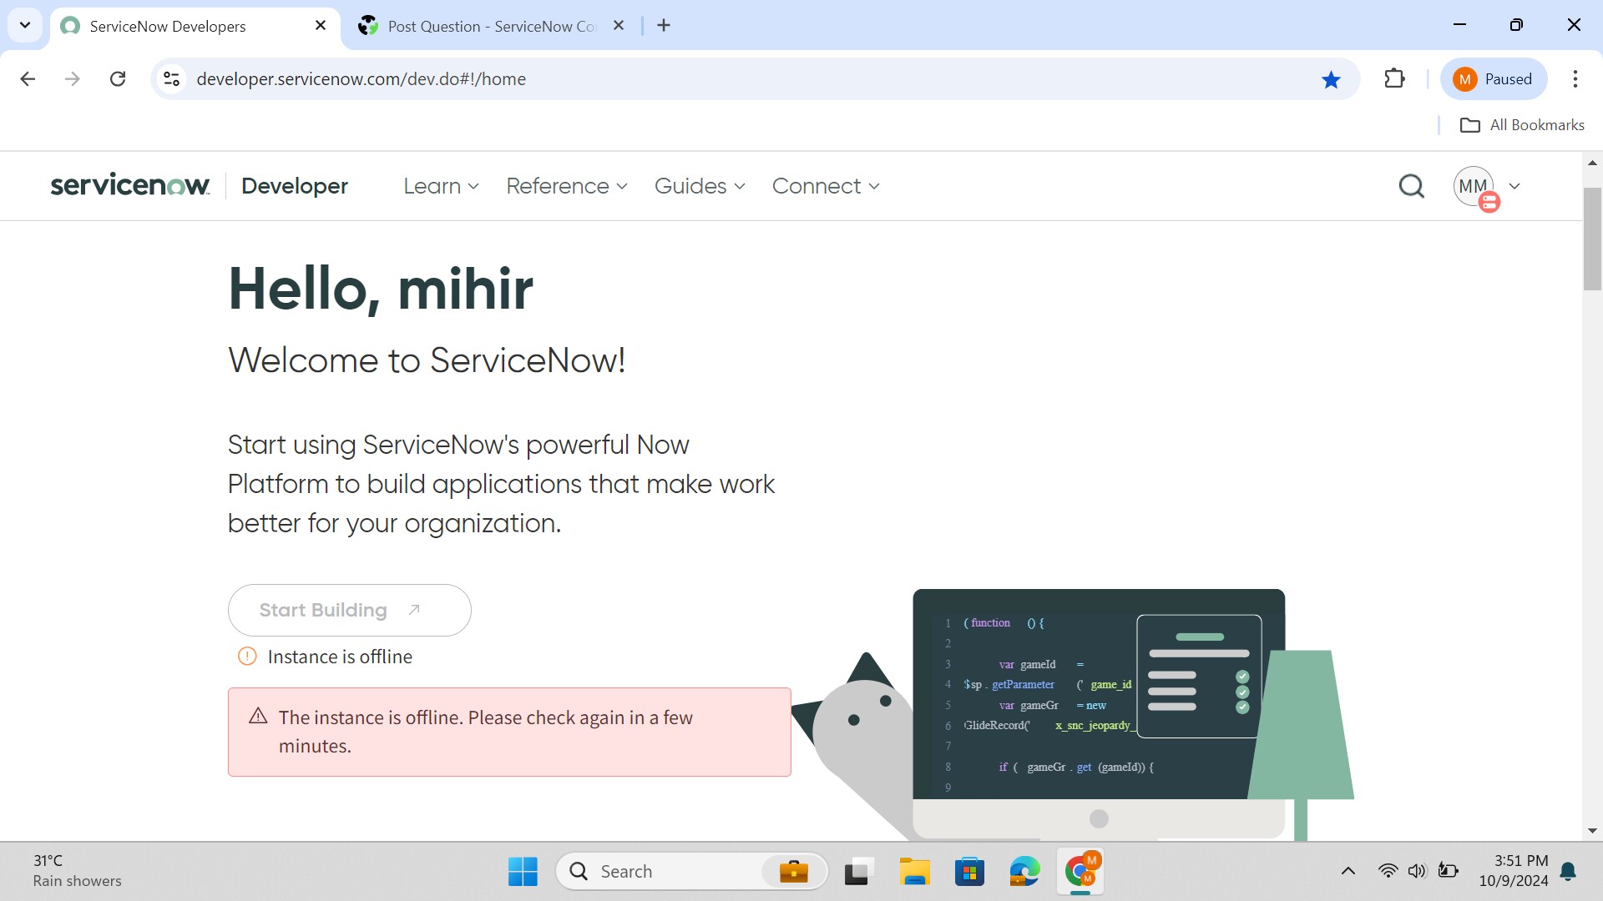Click the browser back arrow
The image size is (1603, 901).
(x=28, y=79)
